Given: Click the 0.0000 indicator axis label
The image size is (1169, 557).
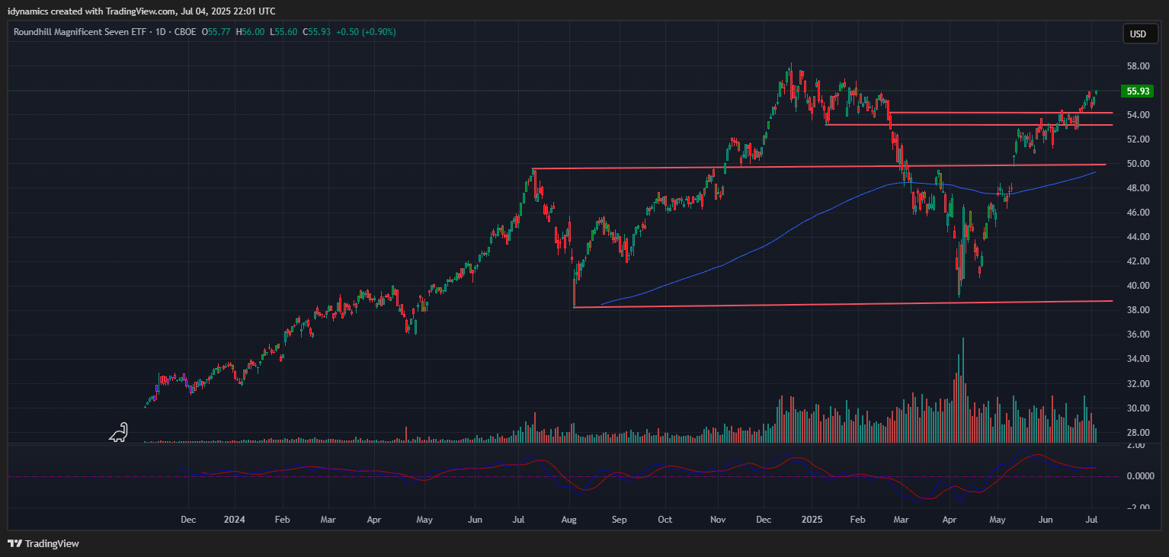Looking at the screenshot, I should coord(1139,476).
